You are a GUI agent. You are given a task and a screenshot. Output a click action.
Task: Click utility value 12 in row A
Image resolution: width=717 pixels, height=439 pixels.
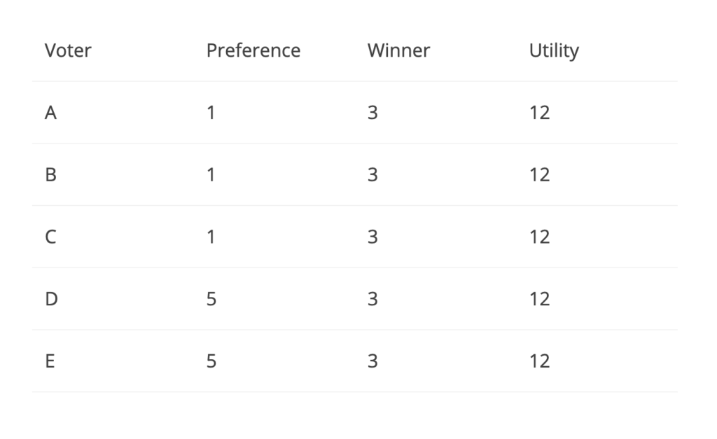click(540, 113)
